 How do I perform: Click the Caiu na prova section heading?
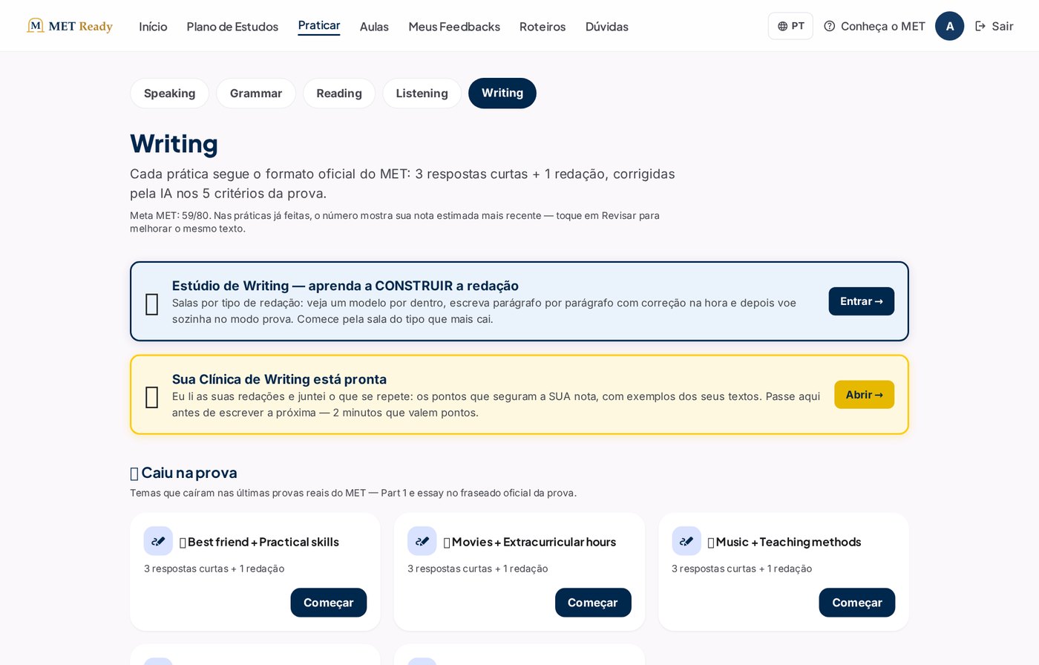[184, 473]
